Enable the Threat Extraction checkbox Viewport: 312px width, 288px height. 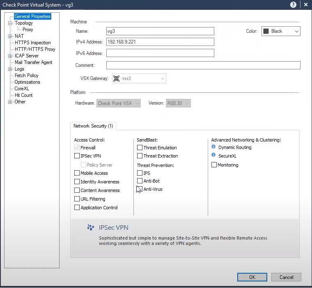[140, 155]
